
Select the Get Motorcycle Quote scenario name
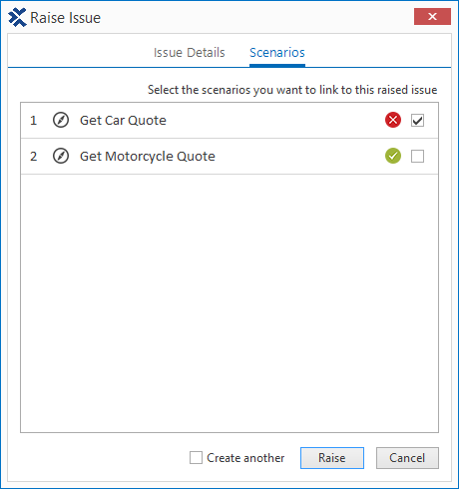148,156
